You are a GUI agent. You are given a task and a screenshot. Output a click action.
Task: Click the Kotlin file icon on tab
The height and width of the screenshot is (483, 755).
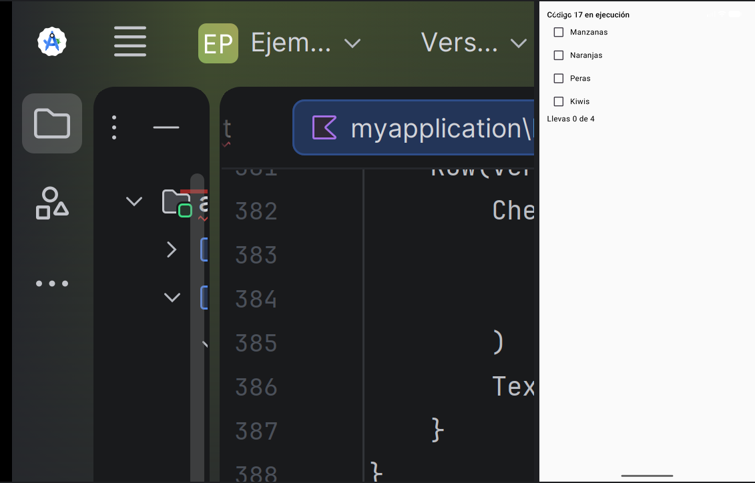pyautogui.click(x=324, y=127)
